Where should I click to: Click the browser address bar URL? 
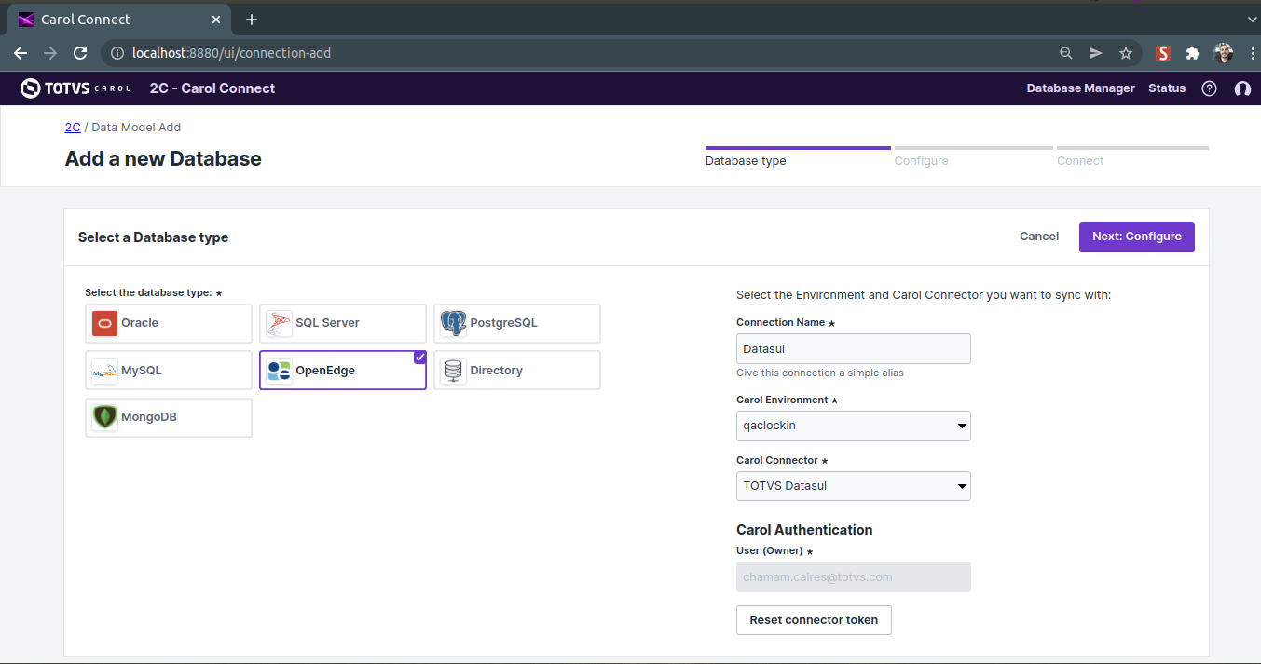(x=232, y=53)
